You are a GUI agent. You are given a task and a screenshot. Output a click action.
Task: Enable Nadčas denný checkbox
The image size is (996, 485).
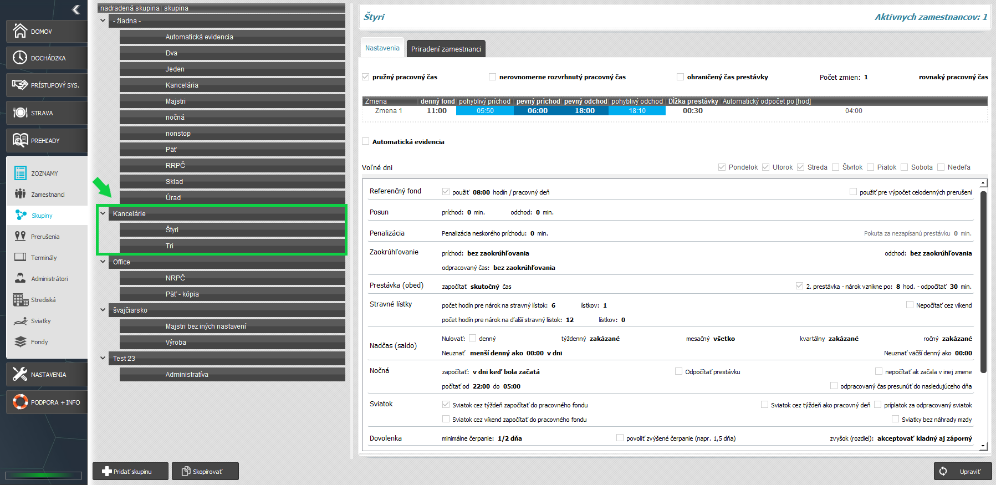tap(472, 338)
